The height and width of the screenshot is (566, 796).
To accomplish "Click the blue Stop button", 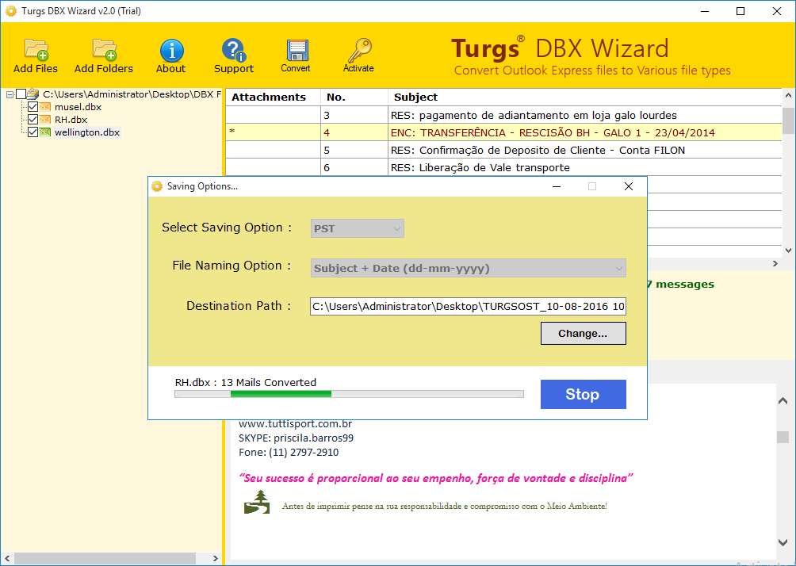I will [584, 395].
